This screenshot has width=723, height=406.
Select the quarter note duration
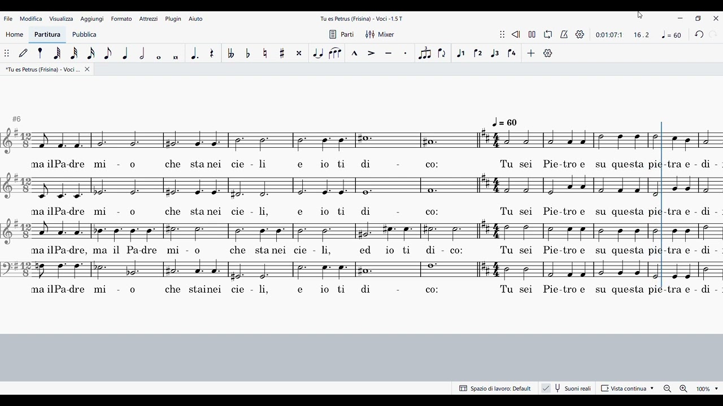pyautogui.click(x=125, y=53)
